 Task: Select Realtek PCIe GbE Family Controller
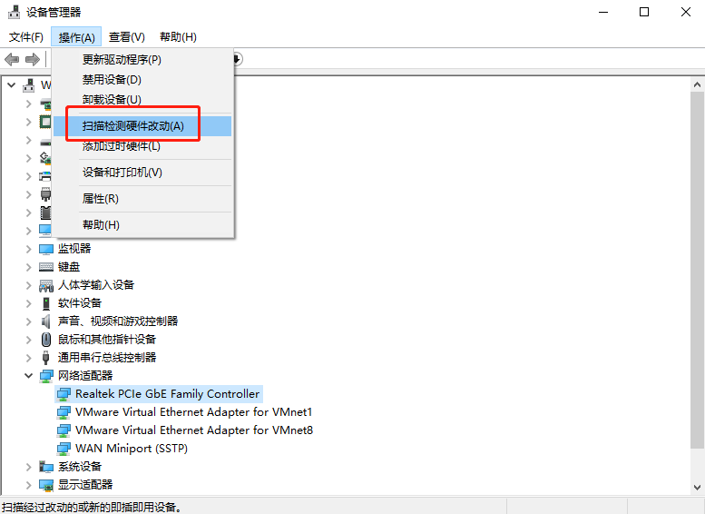point(167,394)
